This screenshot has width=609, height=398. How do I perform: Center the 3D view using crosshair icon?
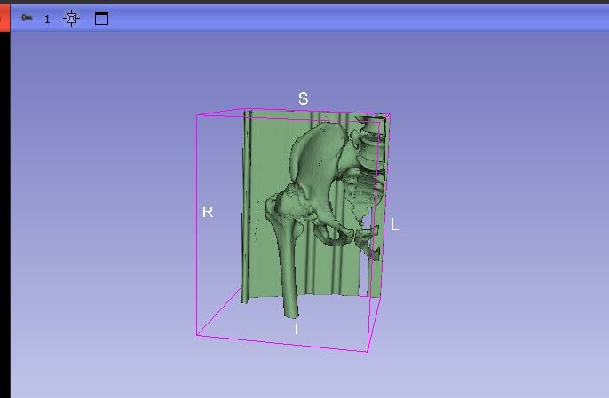pos(71,19)
